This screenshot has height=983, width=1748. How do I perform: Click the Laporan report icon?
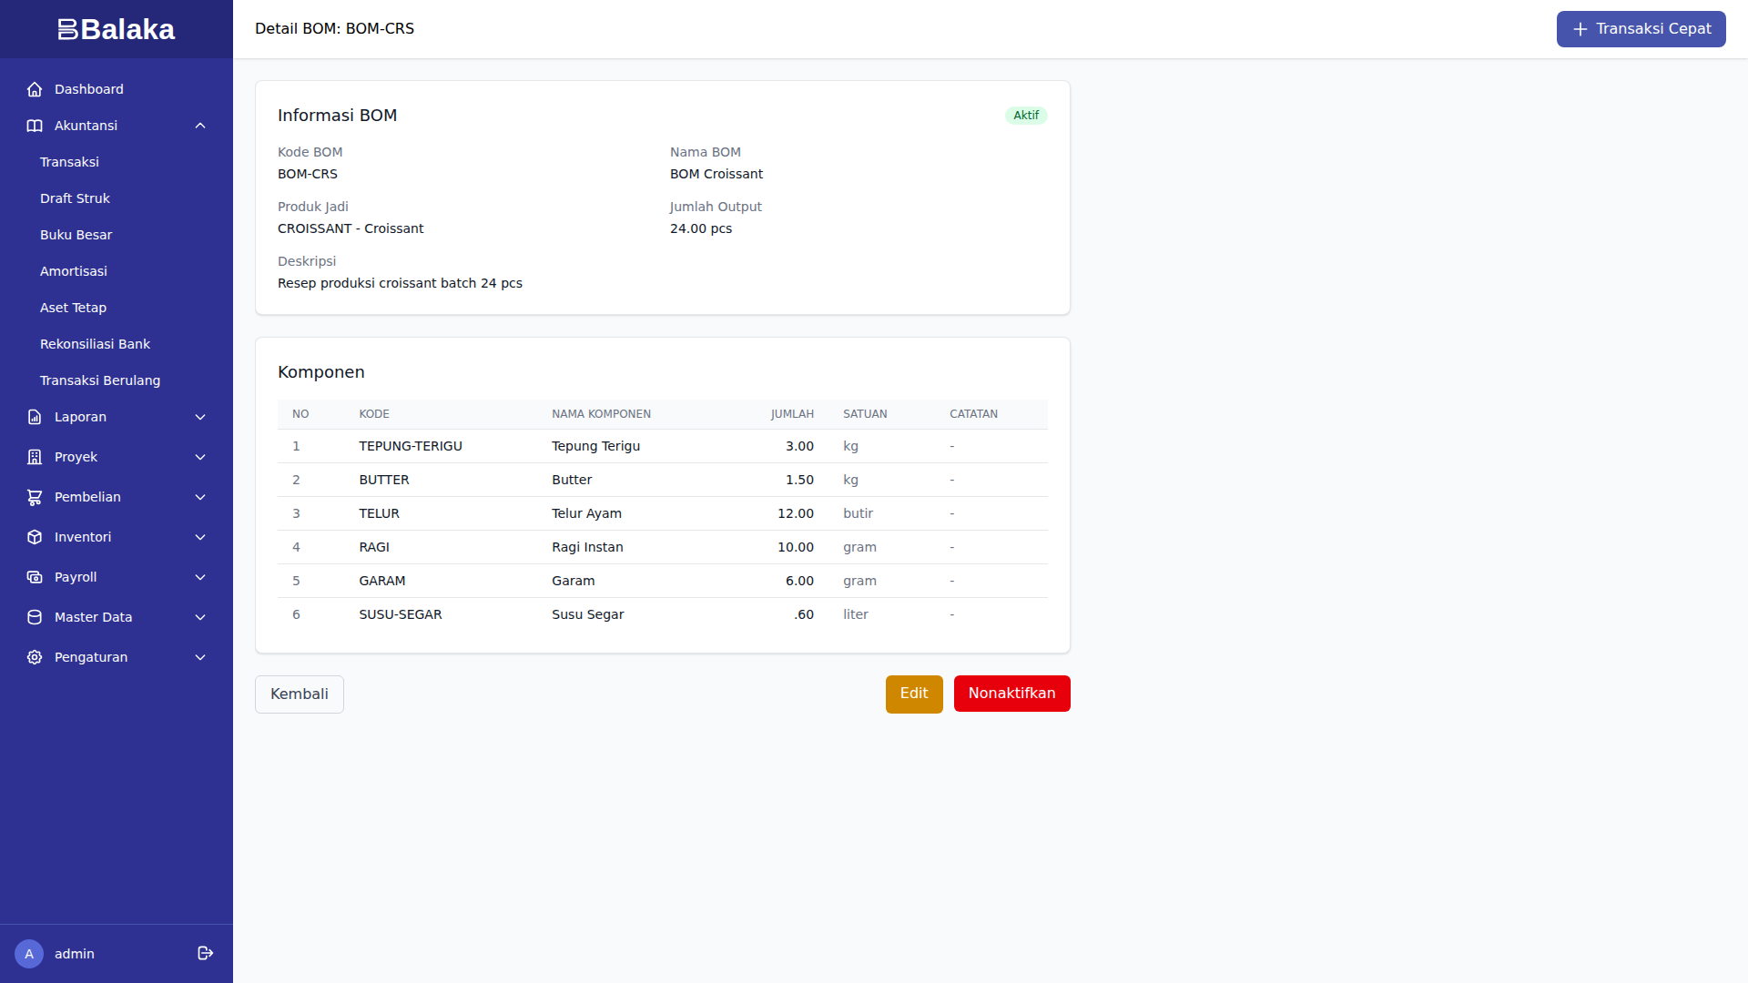tap(35, 417)
